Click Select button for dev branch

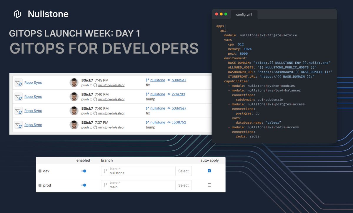(183, 171)
